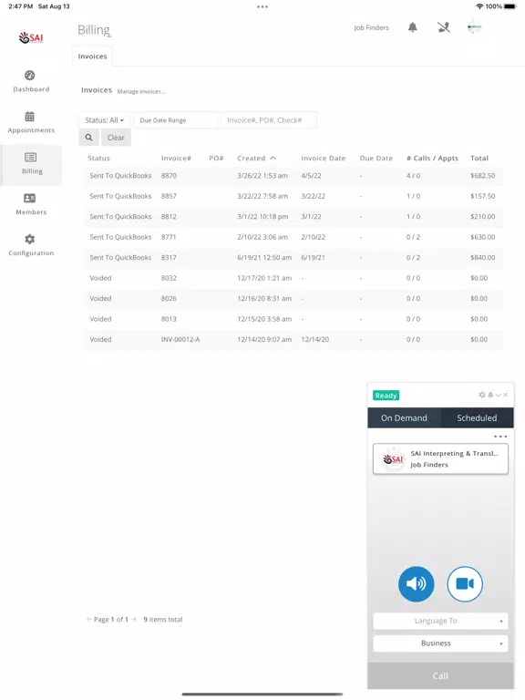Switch to the On Demand tab
This screenshot has width=525, height=700.
point(404,417)
